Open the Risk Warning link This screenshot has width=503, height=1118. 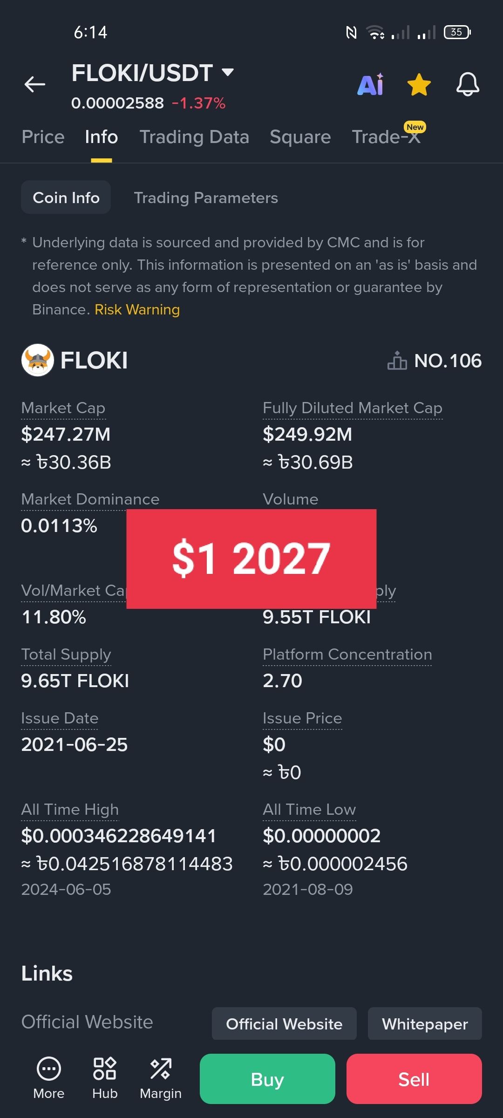(137, 310)
